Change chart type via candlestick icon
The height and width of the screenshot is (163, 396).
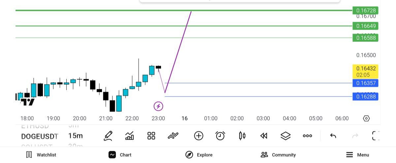242,136
